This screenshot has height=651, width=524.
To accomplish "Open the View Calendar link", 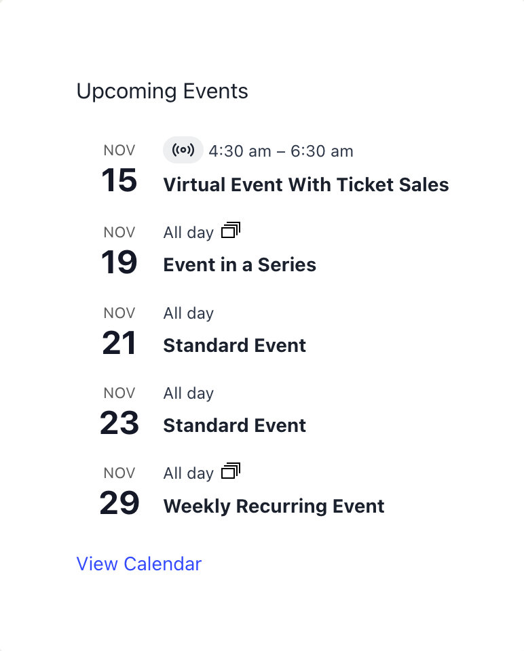I will pyautogui.click(x=139, y=564).
